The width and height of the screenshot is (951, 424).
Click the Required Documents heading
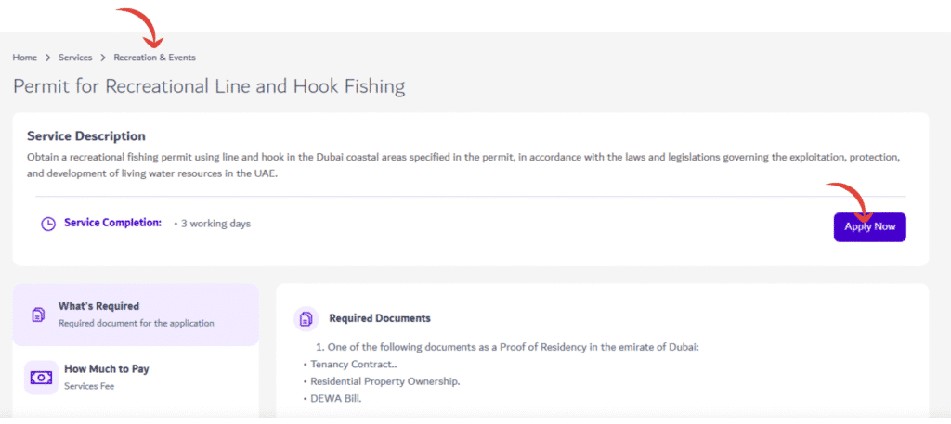(379, 318)
